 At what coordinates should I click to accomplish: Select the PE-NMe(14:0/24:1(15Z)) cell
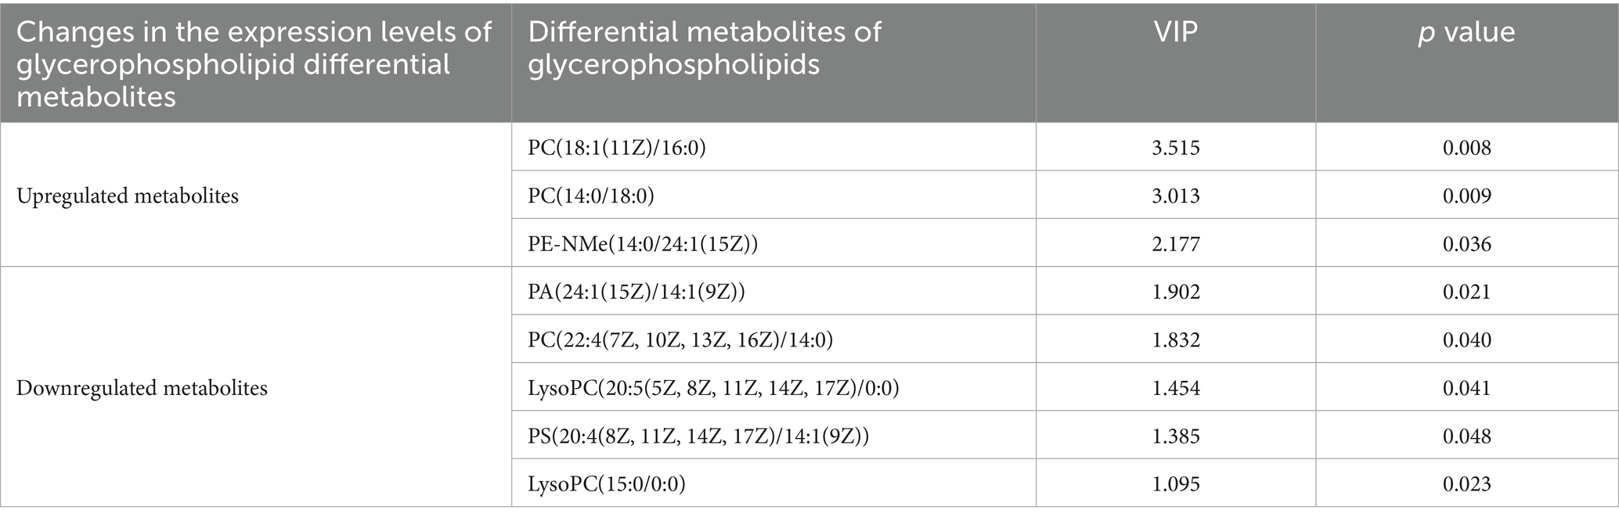point(643,244)
